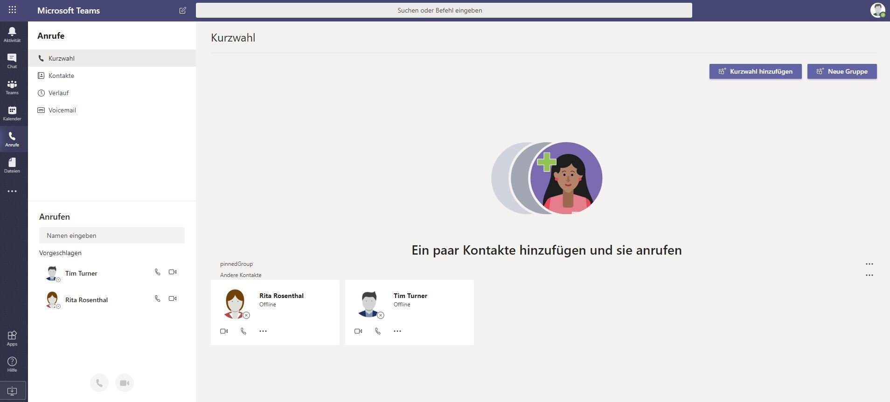Click the round phone dial button

click(x=99, y=383)
